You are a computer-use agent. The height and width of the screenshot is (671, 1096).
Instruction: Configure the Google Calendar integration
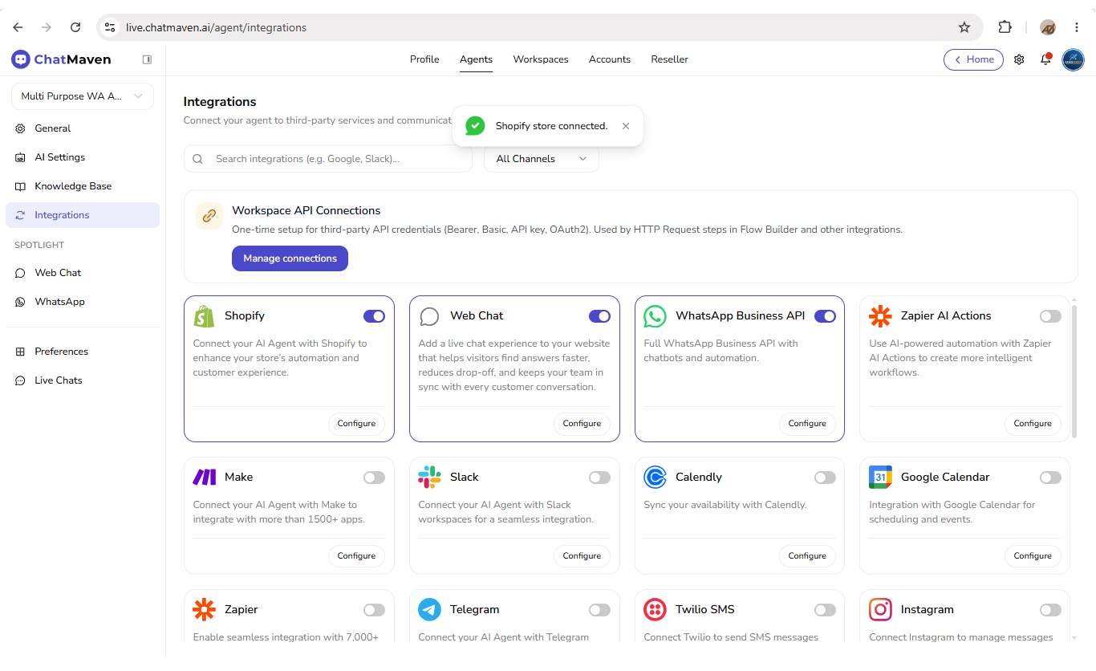[1033, 555]
